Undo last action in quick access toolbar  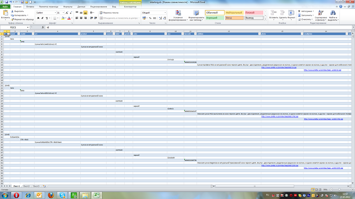pos(10,2)
